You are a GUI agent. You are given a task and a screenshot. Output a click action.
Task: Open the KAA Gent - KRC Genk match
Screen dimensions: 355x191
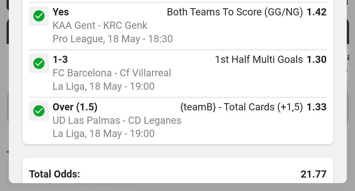(x=100, y=26)
